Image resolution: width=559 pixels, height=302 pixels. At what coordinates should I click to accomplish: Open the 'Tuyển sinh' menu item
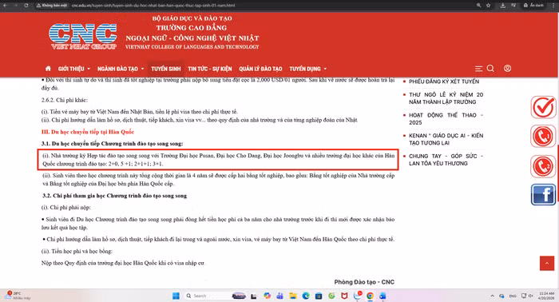tap(166, 69)
